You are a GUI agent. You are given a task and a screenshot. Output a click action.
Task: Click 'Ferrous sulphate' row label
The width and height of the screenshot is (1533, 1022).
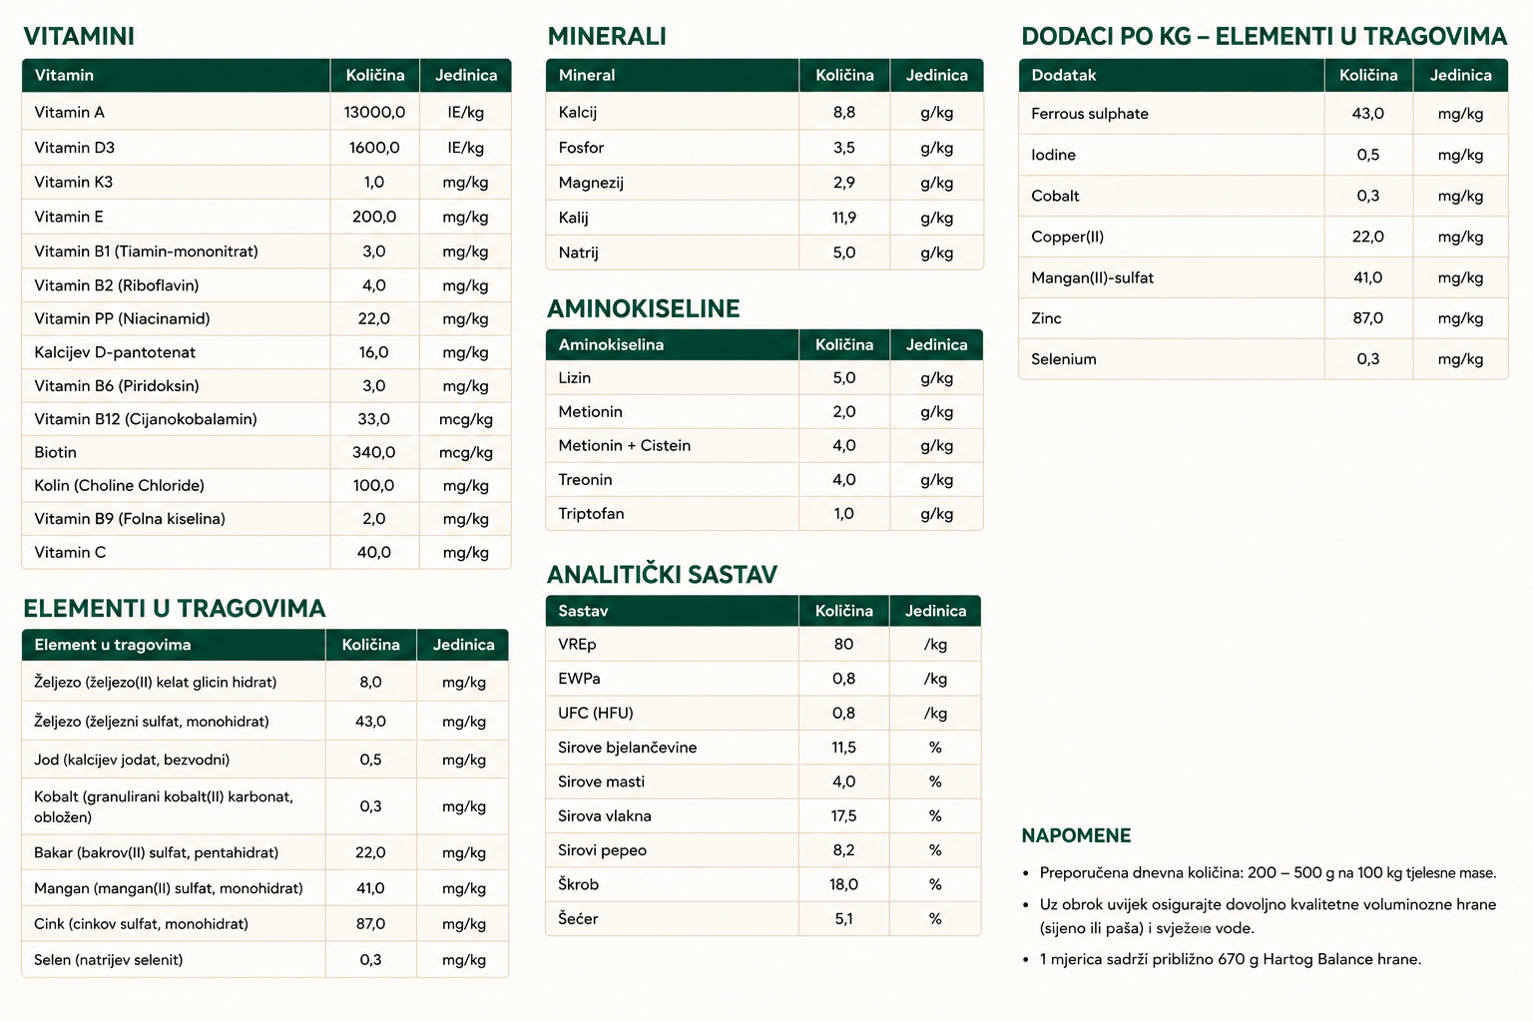pyautogui.click(x=1090, y=114)
